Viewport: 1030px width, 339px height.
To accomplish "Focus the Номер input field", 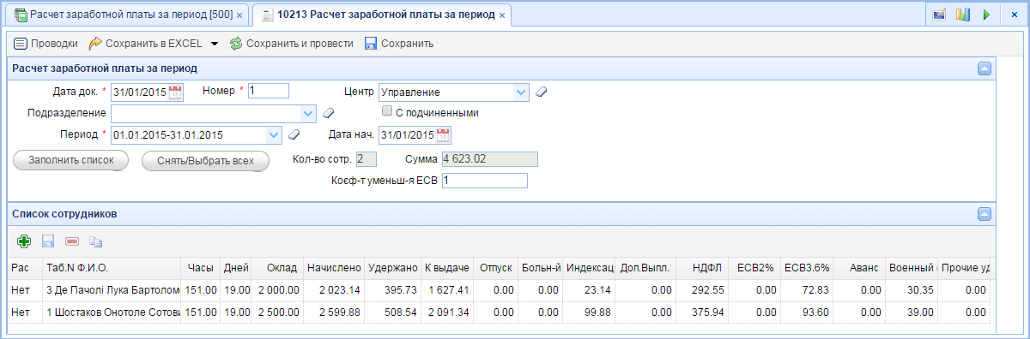I will point(269,91).
